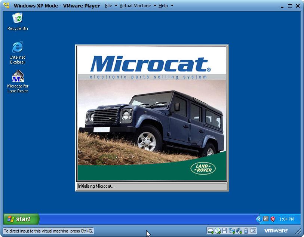Image resolution: width=304 pixels, height=237 pixels.
Task: Click the Windows XP Start button
Action: point(21,219)
